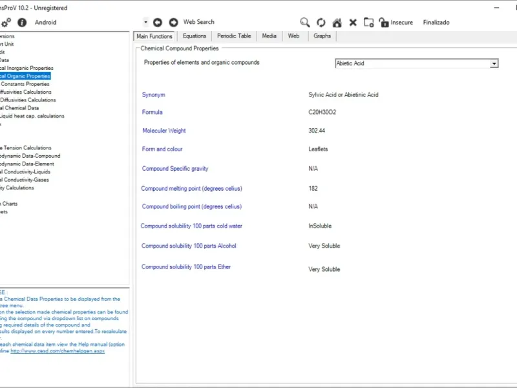Click solubility 100 parts Ether label
Image resolution: width=517 pixels, height=388 pixels.
point(186,267)
